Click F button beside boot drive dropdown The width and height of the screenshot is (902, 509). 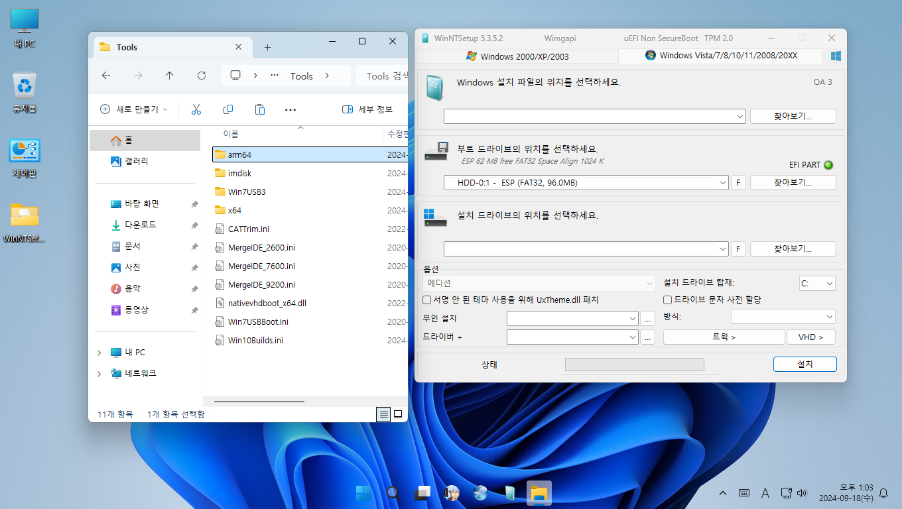pyautogui.click(x=738, y=182)
